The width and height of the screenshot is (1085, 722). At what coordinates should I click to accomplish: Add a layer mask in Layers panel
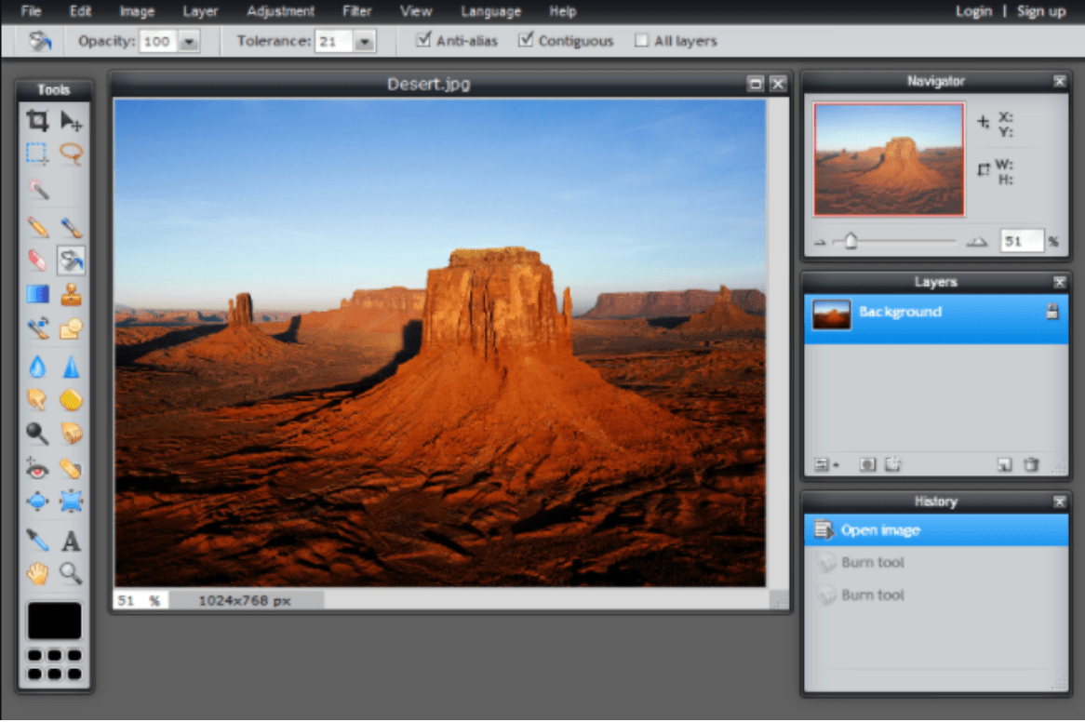coord(867,464)
